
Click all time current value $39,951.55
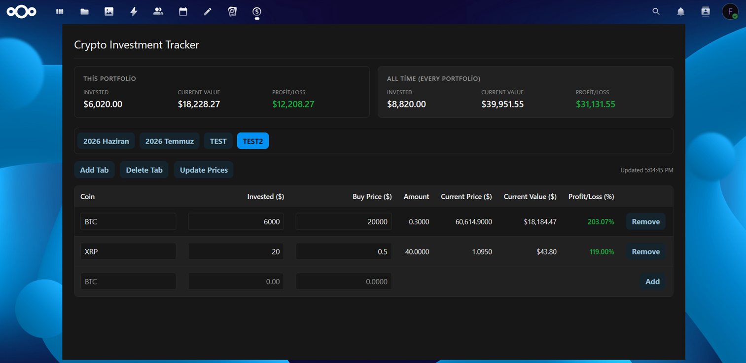click(502, 104)
